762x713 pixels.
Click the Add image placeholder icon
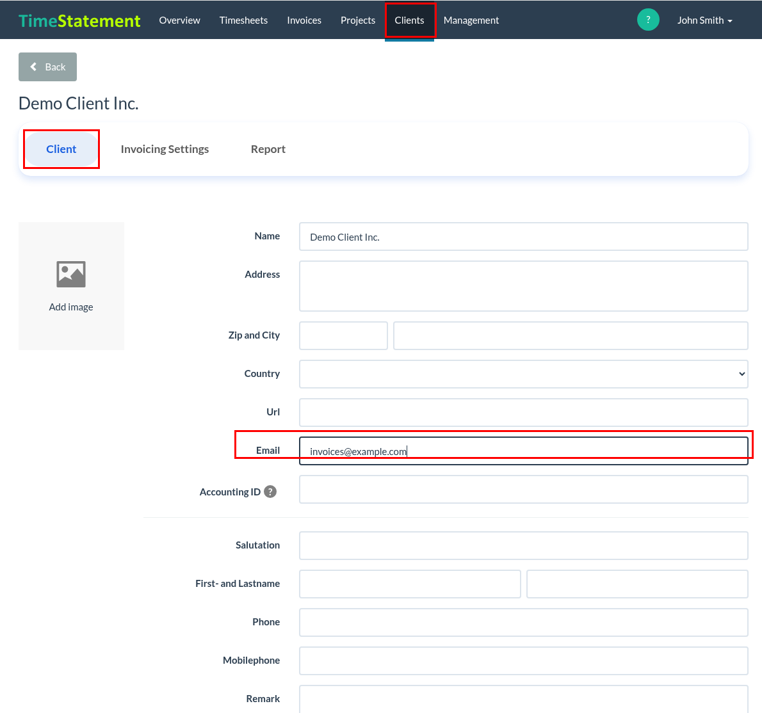71,274
